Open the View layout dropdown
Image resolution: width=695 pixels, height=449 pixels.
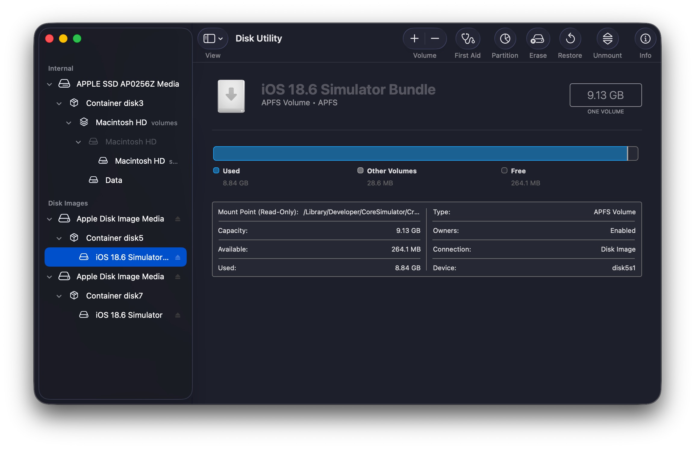(x=220, y=38)
